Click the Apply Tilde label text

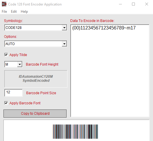coord(18,55)
